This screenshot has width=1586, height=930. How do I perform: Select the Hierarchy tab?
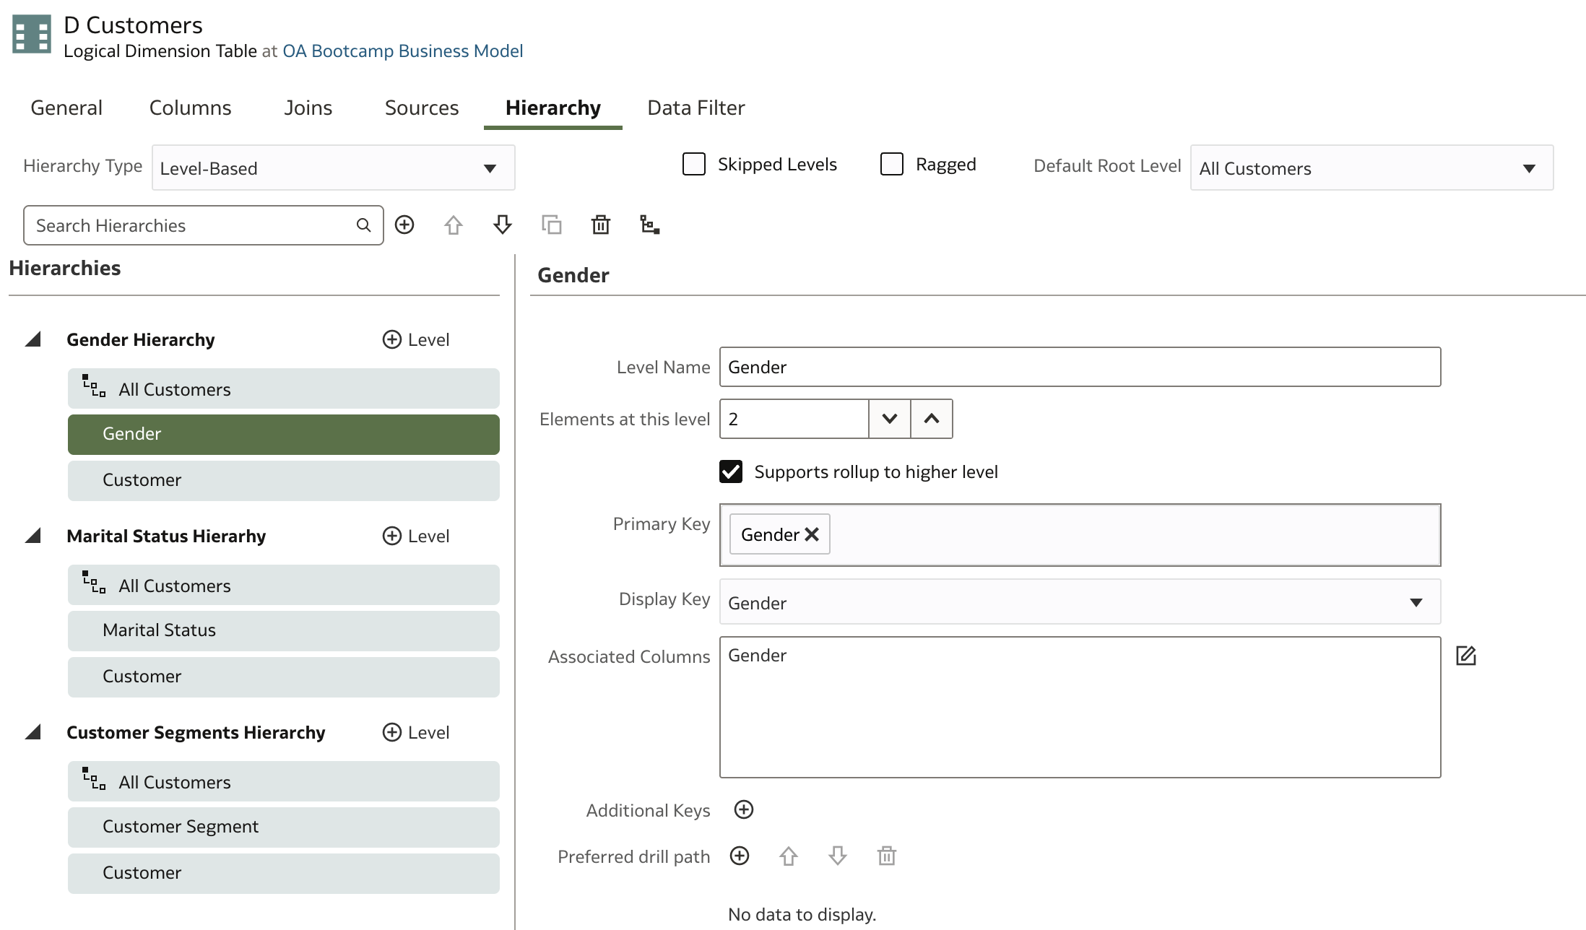coord(553,108)
